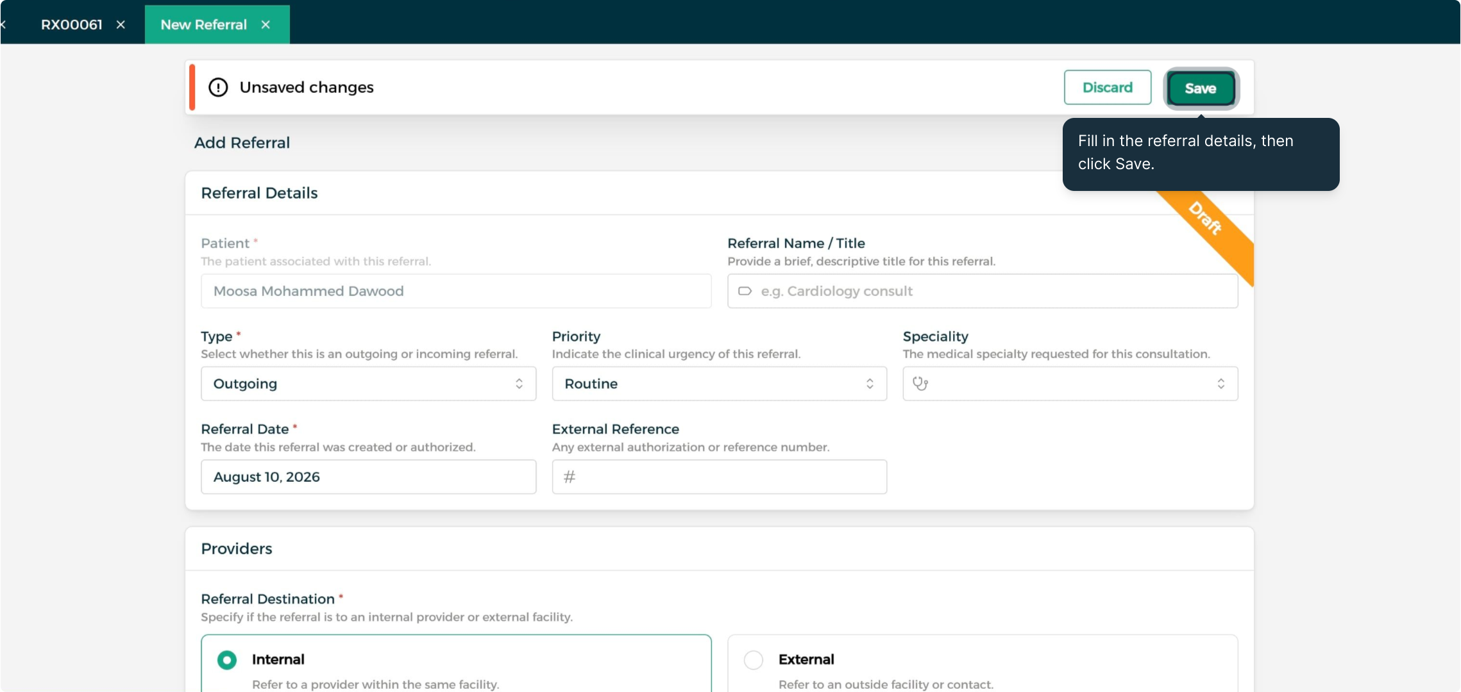Click the stethoscope icon in Speciality field
The image size is (1461, 692).
pyautogui.click(x=920, y=384)
